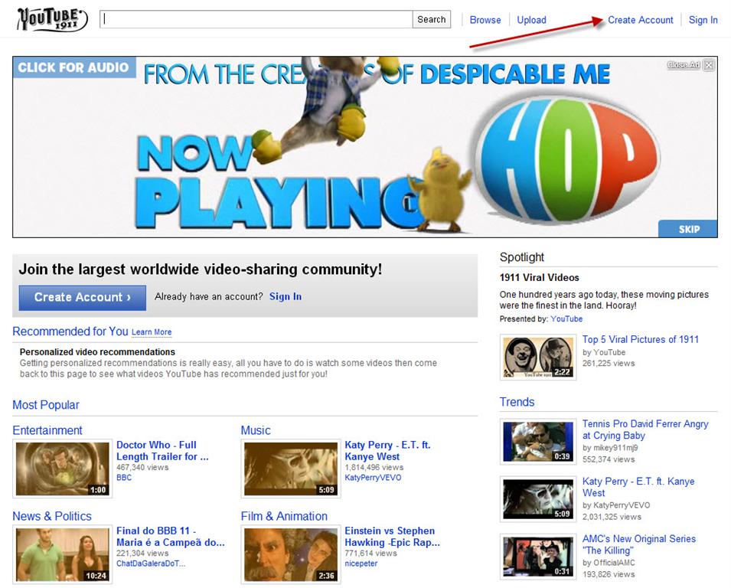Open the Most Popular section heading
The width and height of the screenshot is (731, 588).
point(46,405)
